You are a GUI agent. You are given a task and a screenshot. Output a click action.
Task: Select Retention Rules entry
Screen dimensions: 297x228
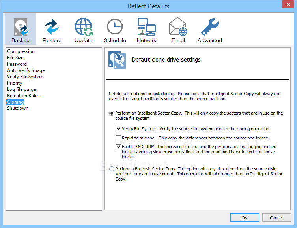point(23,96)
